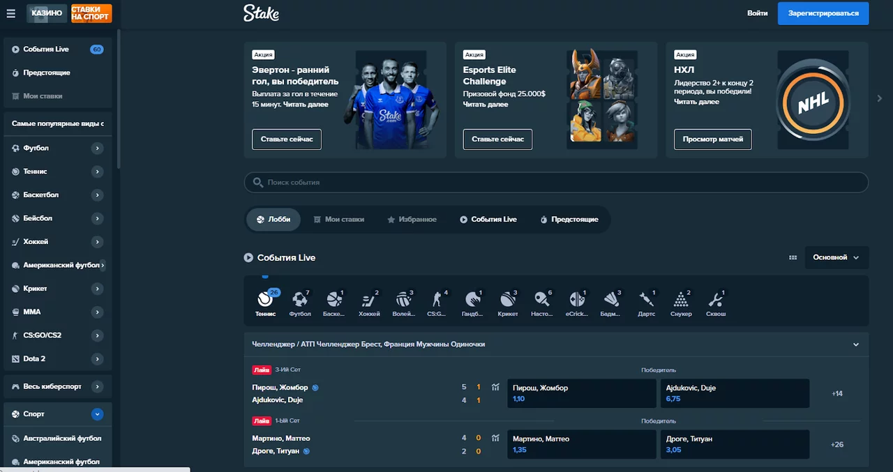The width and height of the screenshot is (893, 472).
Task: Open the Основной market dropdown
Action: tap(836, 257)
